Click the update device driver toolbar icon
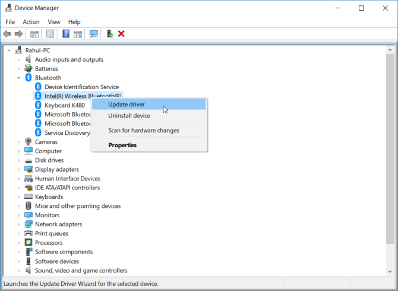 click(110, 34)
